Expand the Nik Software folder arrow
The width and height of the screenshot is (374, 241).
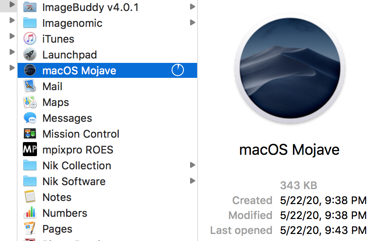click(x=192, y=181)
